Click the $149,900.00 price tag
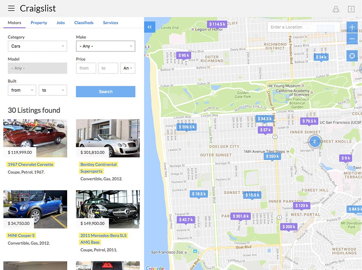 coord(92,223)
